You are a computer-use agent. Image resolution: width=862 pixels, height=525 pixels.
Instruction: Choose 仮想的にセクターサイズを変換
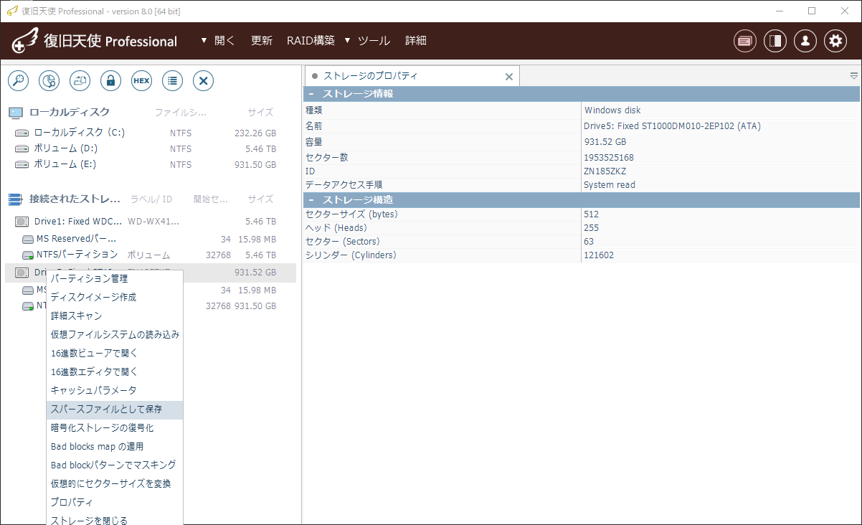115,483
